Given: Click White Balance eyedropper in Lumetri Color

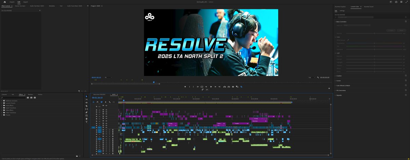Looking at the screenshot, I should point(348,39).
